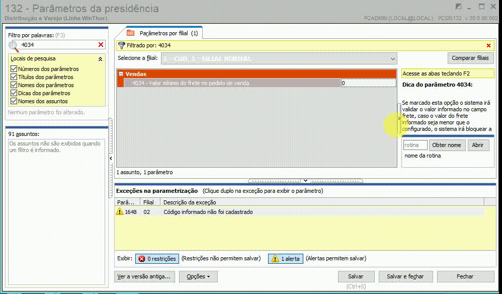Collapse the Vendas group minus icon
Viewport: 502px width, 294px height.
pos(121,73)
